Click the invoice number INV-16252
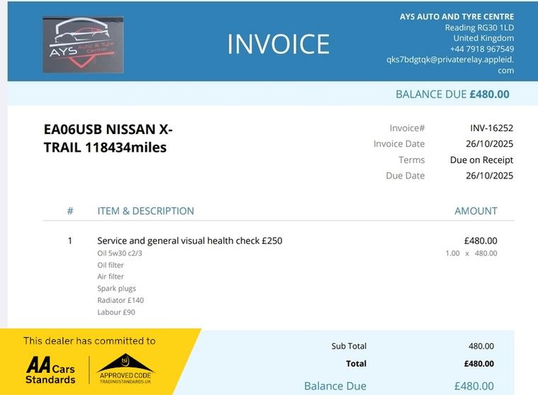This screenshot has width=538, height=395. (x=491, y=128)
